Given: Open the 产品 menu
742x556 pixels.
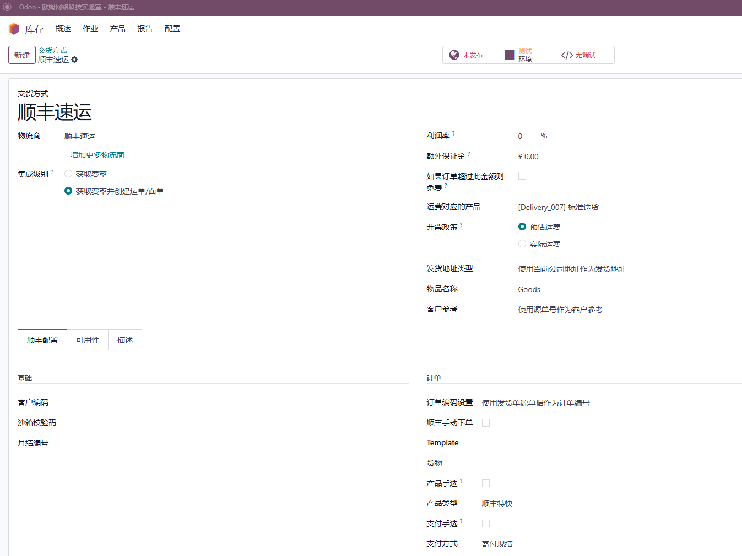Looking at the screenshot, I should (117, 29).
